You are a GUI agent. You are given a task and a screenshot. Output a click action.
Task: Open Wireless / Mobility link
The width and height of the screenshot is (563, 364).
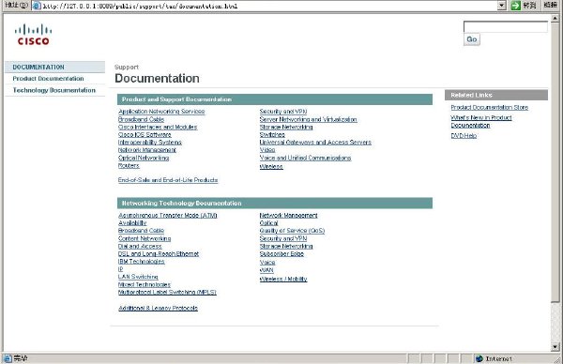pos(283,279)
